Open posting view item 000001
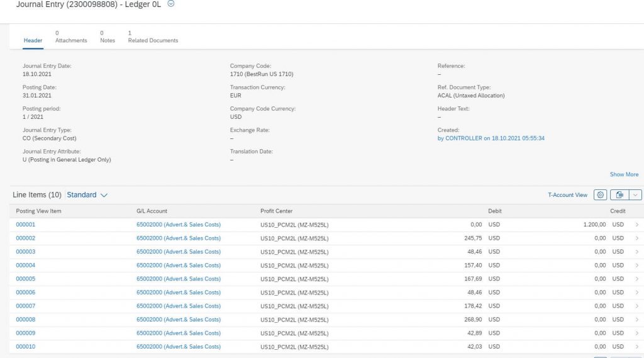 point(25,225)
